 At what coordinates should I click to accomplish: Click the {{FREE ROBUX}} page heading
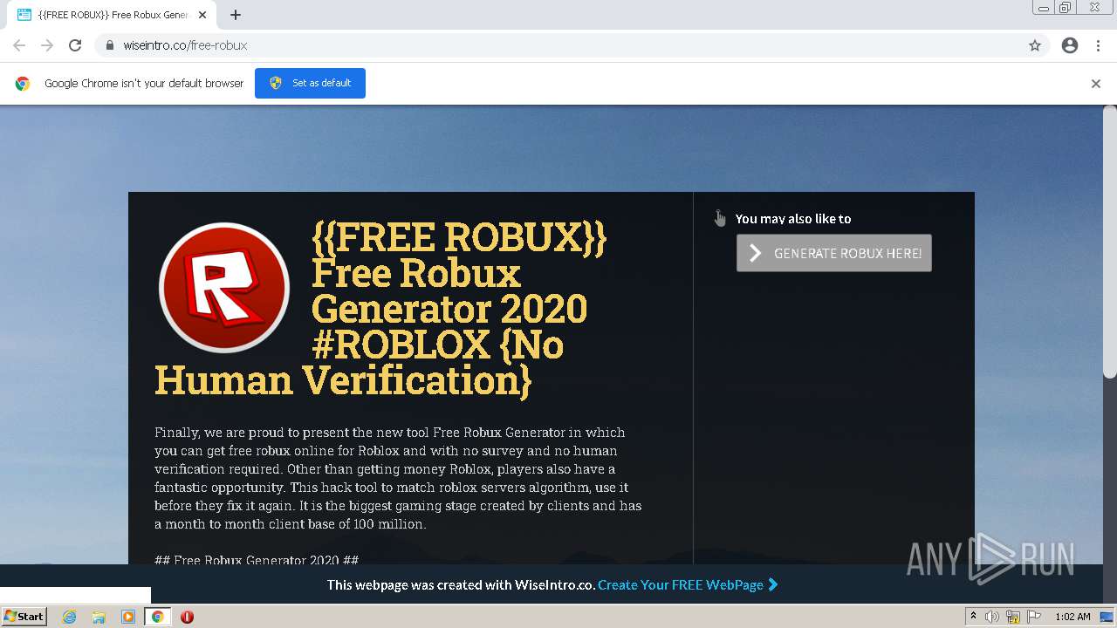pyautogui.click(x=380, y=309)
